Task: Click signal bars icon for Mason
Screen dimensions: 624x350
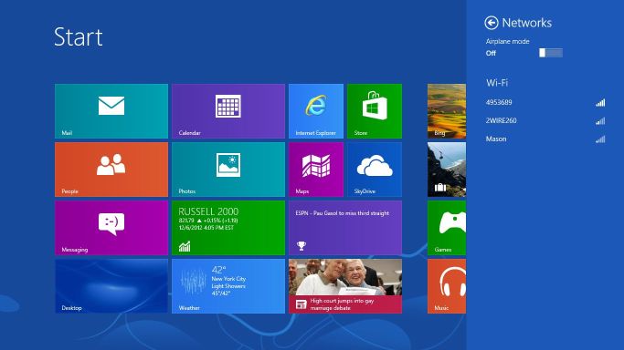Action: point(600,139)
